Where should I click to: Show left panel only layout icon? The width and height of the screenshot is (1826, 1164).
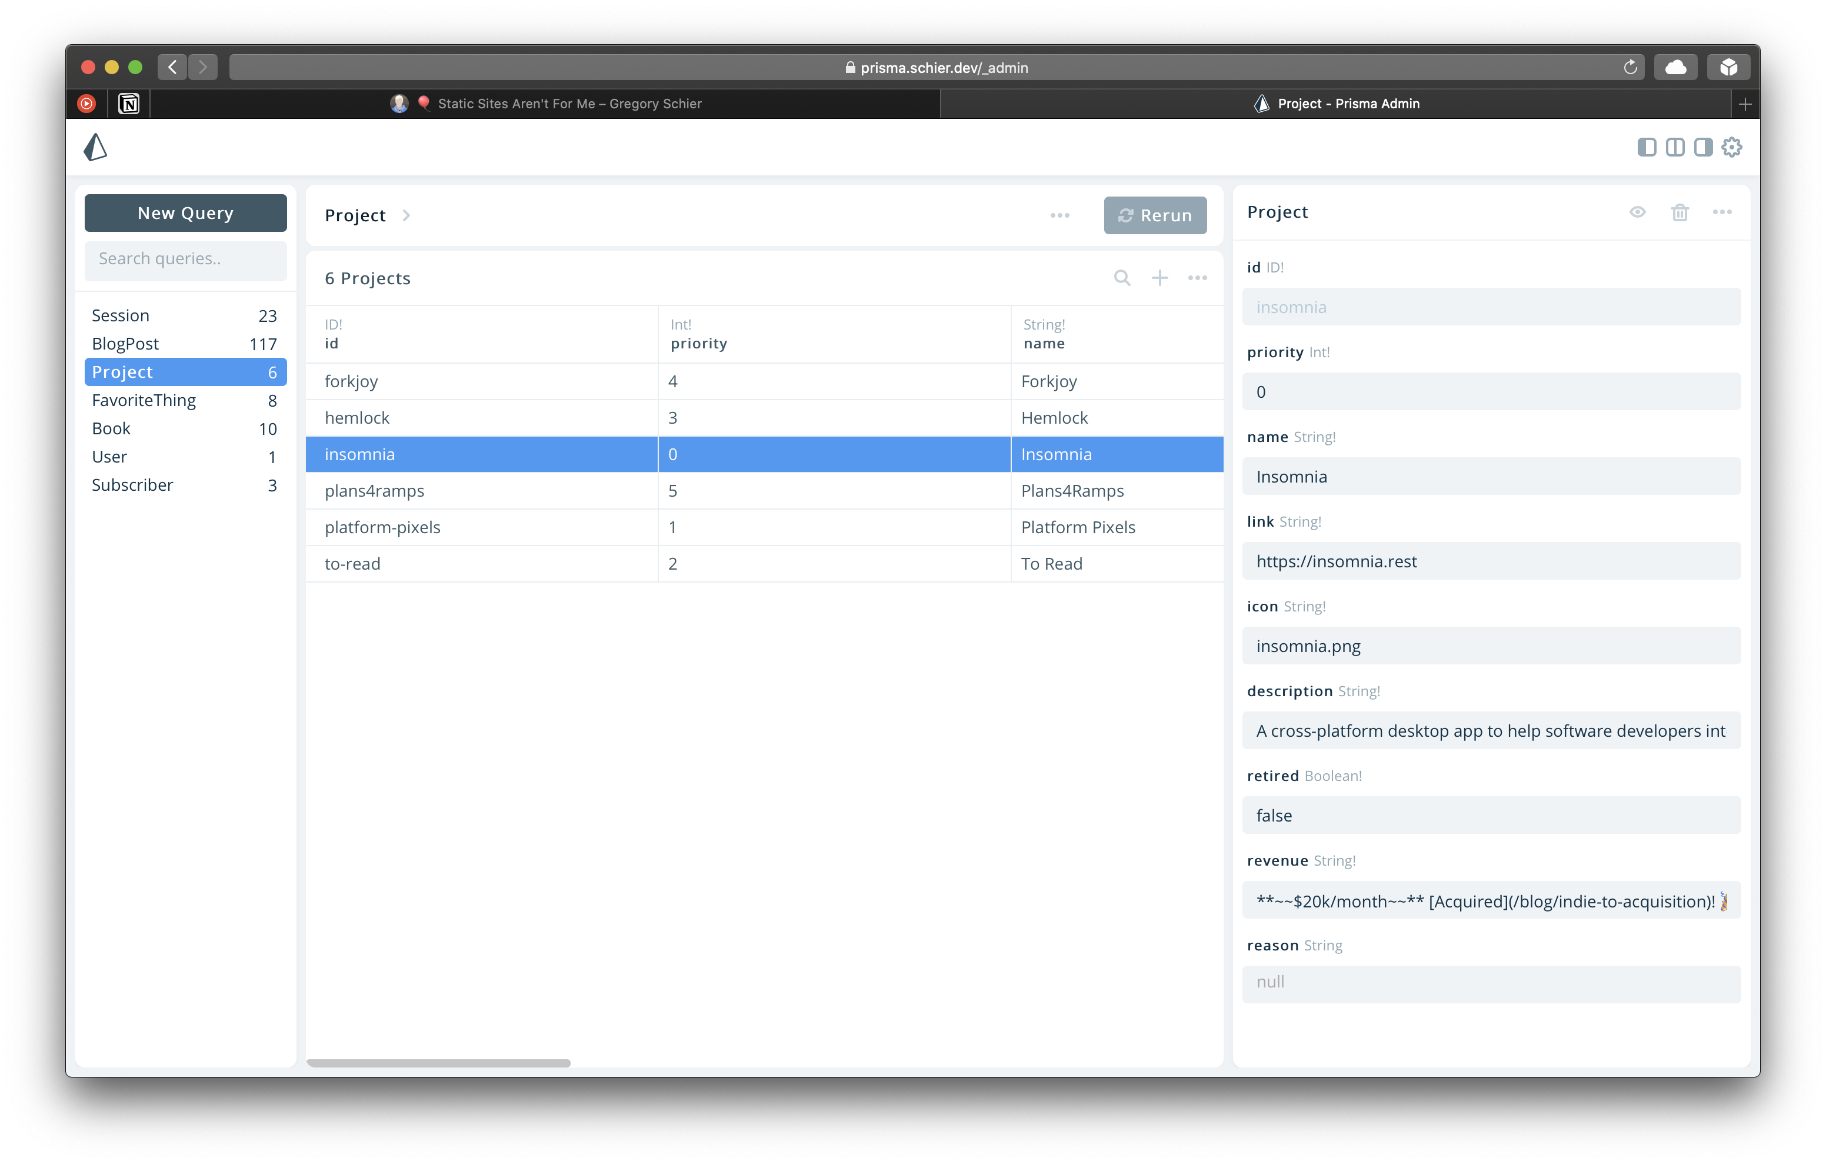[1646, 147]
